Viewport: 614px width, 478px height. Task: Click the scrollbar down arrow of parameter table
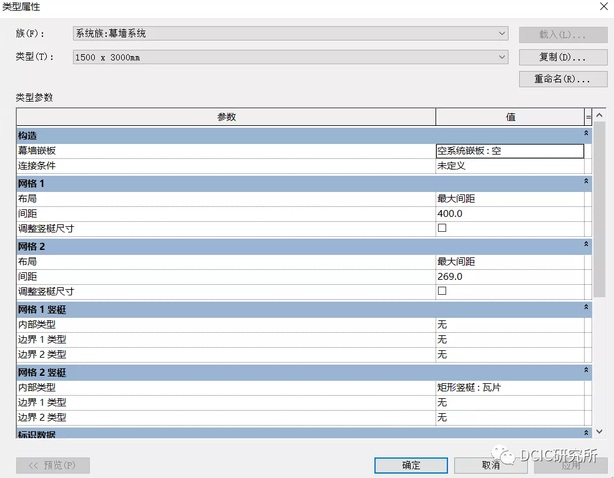[x=599, y=431]
